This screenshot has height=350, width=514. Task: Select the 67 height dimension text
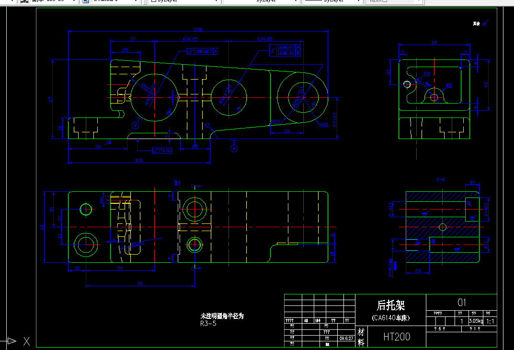pos(50,99)
